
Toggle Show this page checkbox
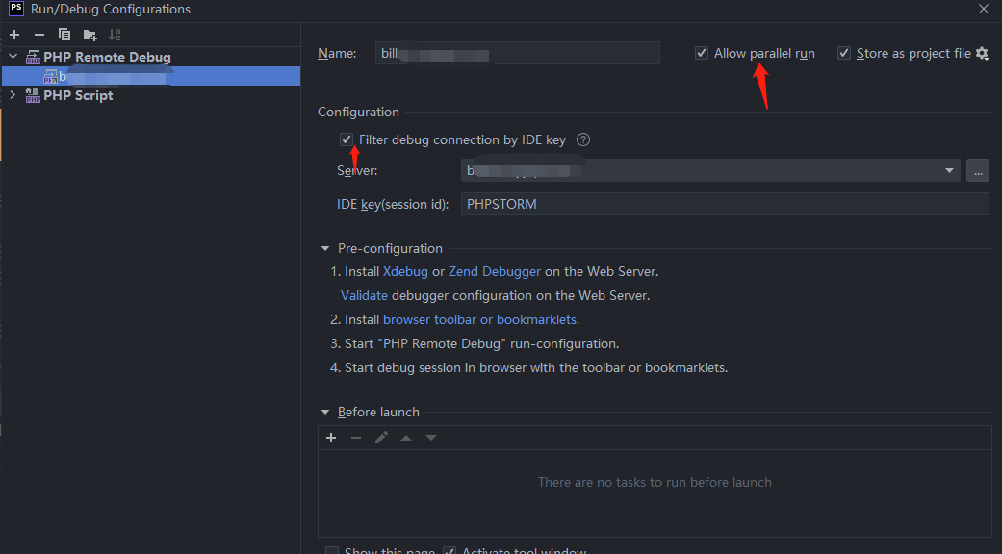point(332,550)
